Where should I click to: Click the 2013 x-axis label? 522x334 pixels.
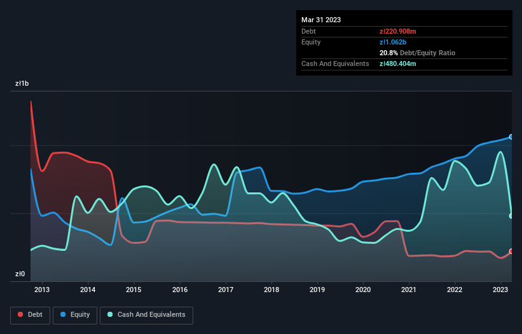coord(42,290)
